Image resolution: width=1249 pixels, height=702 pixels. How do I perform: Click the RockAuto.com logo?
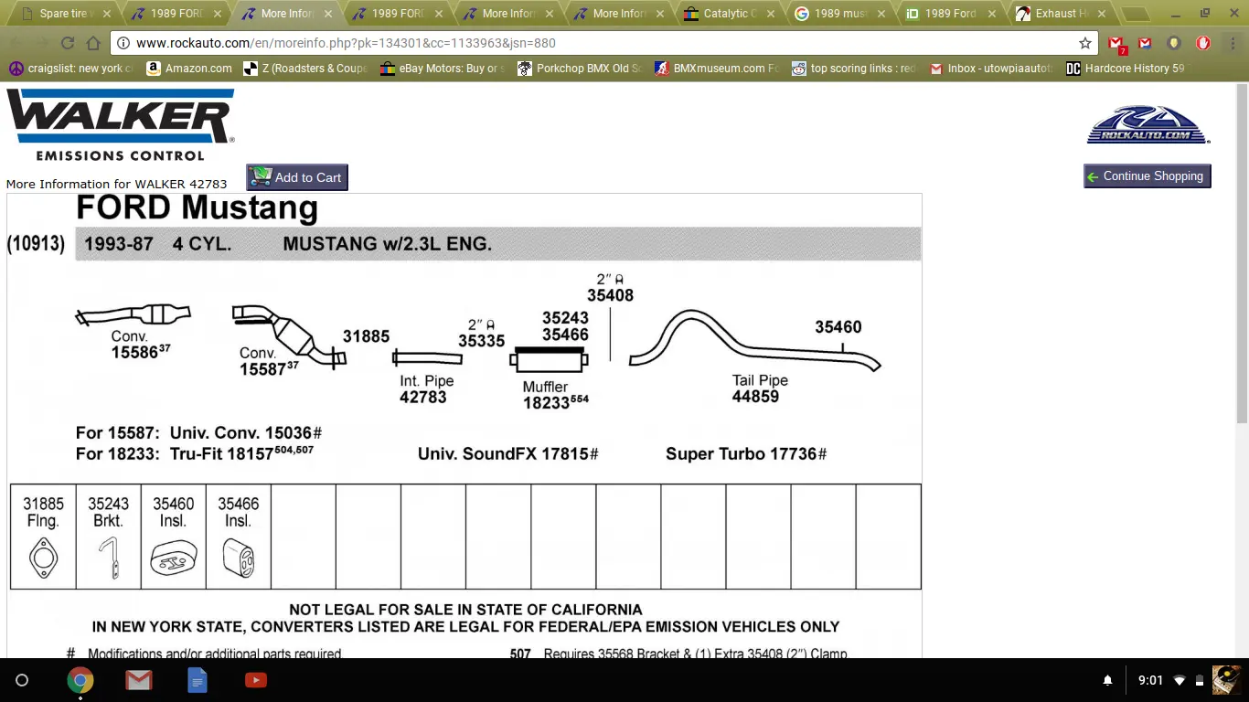click(1148, 125)
